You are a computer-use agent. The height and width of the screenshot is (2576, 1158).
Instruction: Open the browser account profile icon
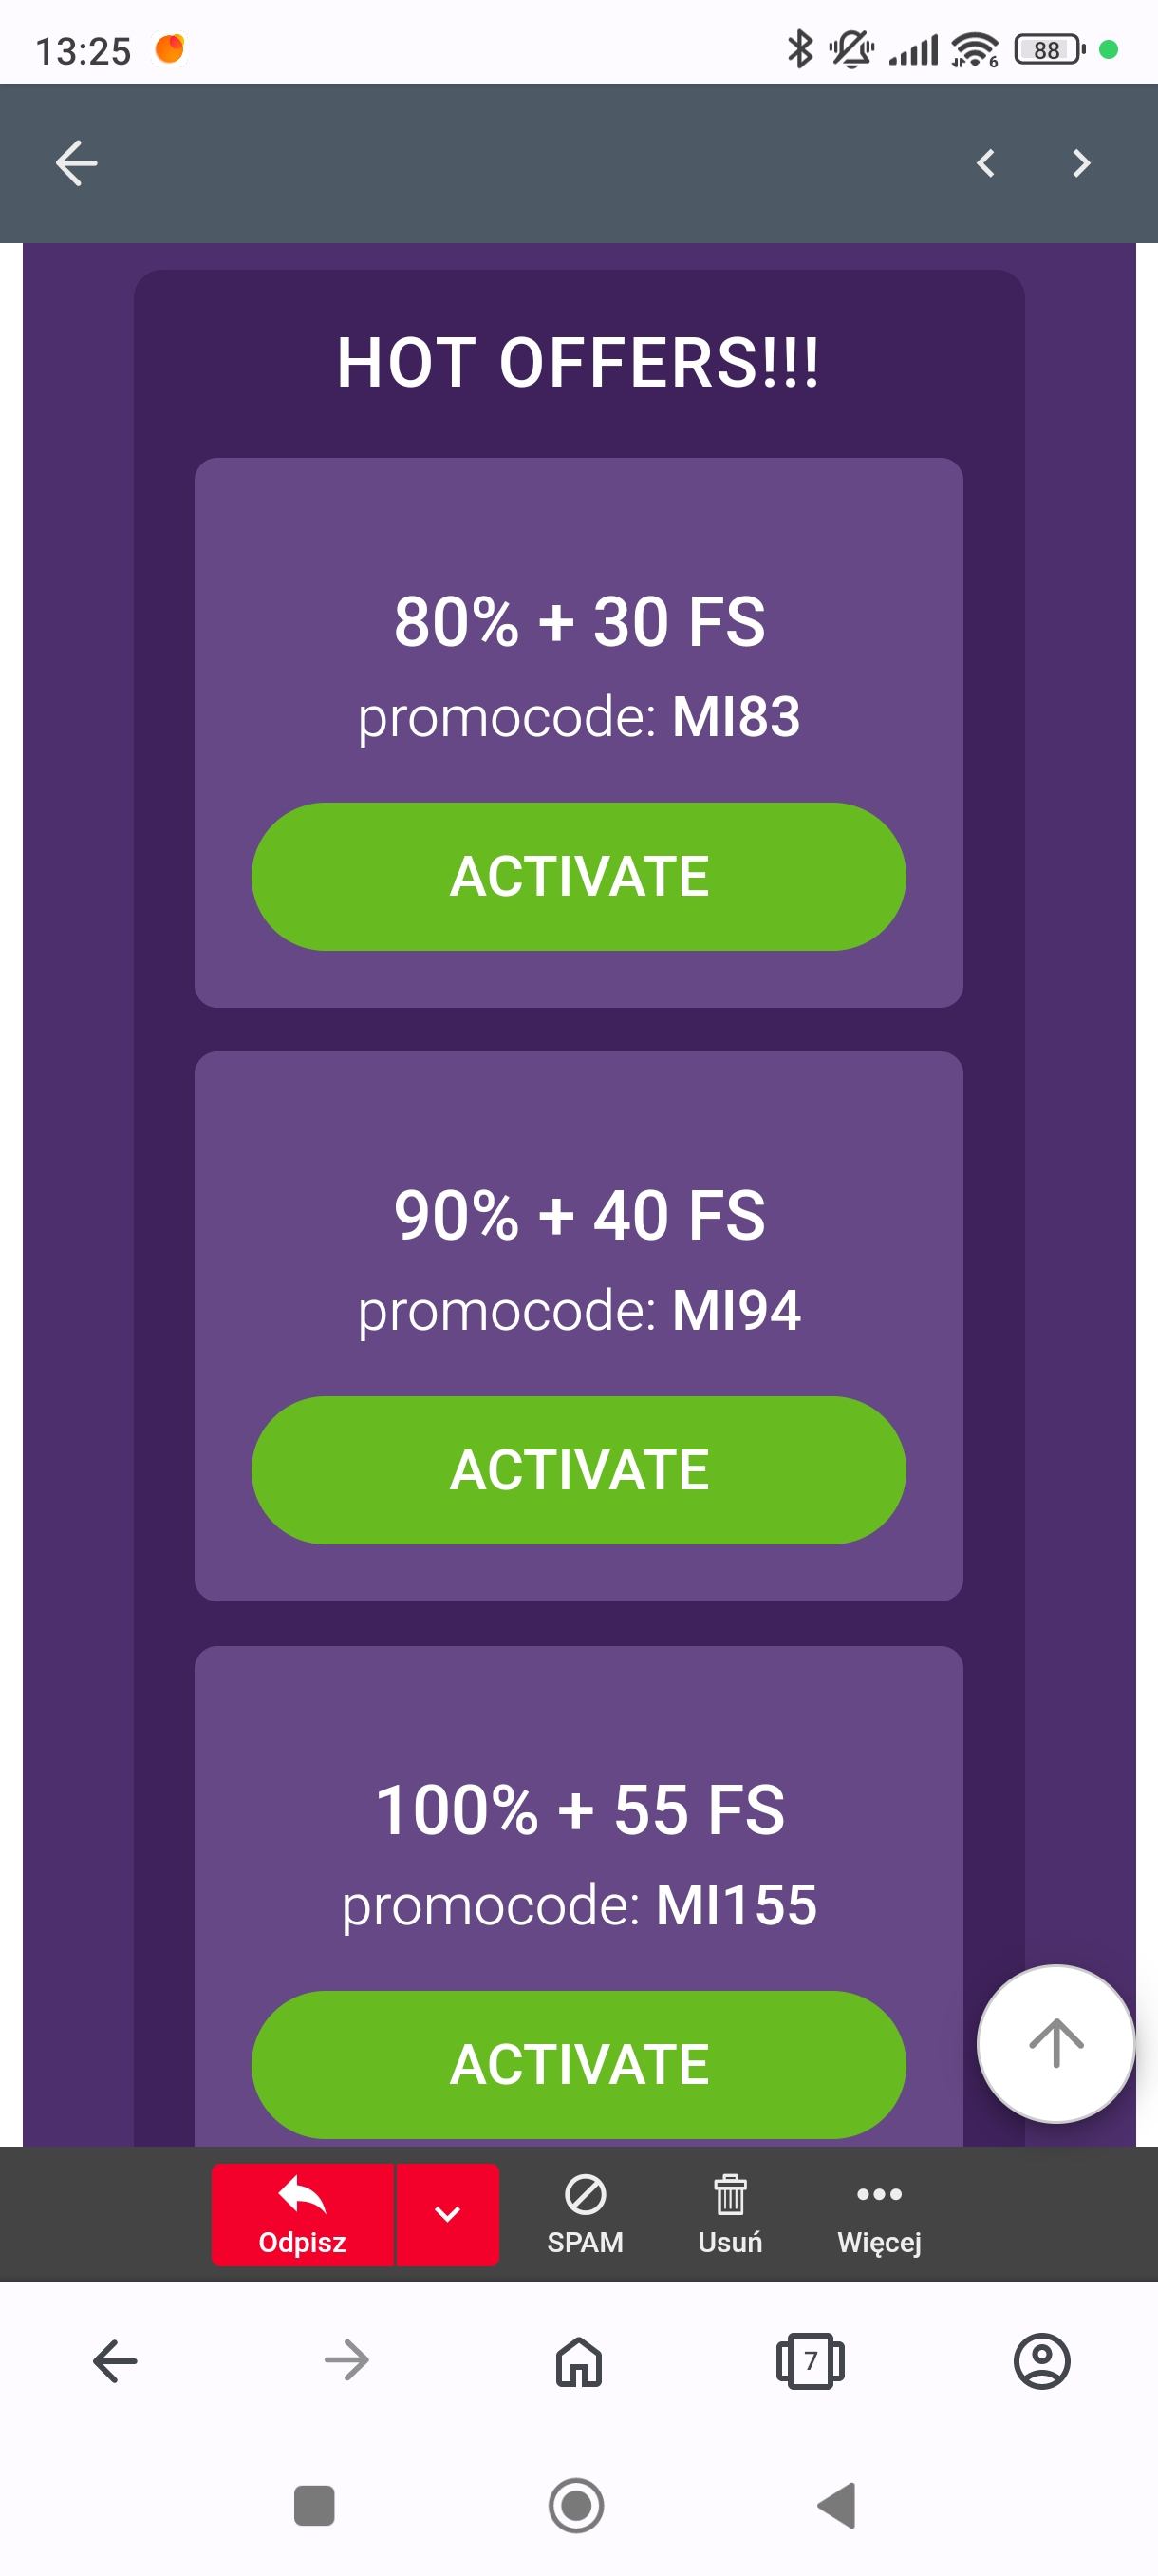[x=1041, y=2362]
